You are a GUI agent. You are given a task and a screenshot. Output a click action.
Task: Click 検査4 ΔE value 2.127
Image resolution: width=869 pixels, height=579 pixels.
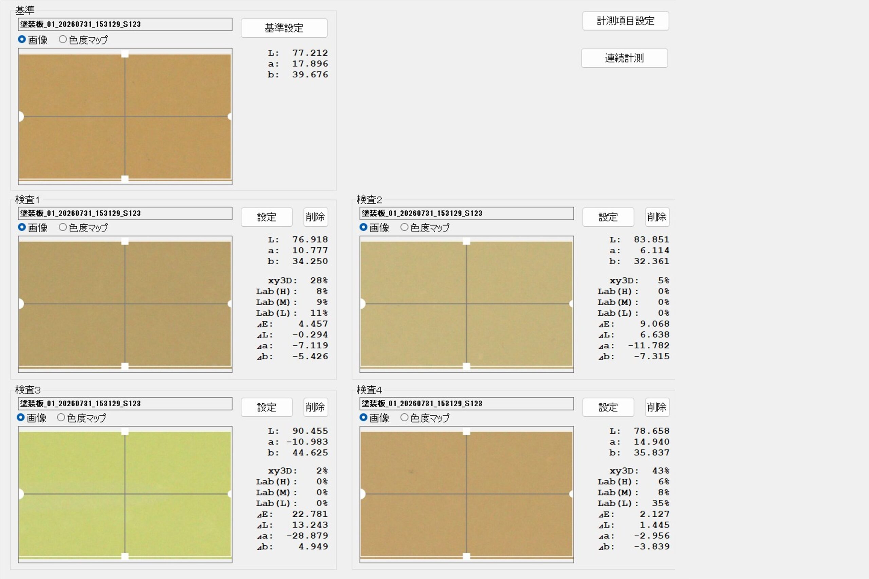(655, 514)
